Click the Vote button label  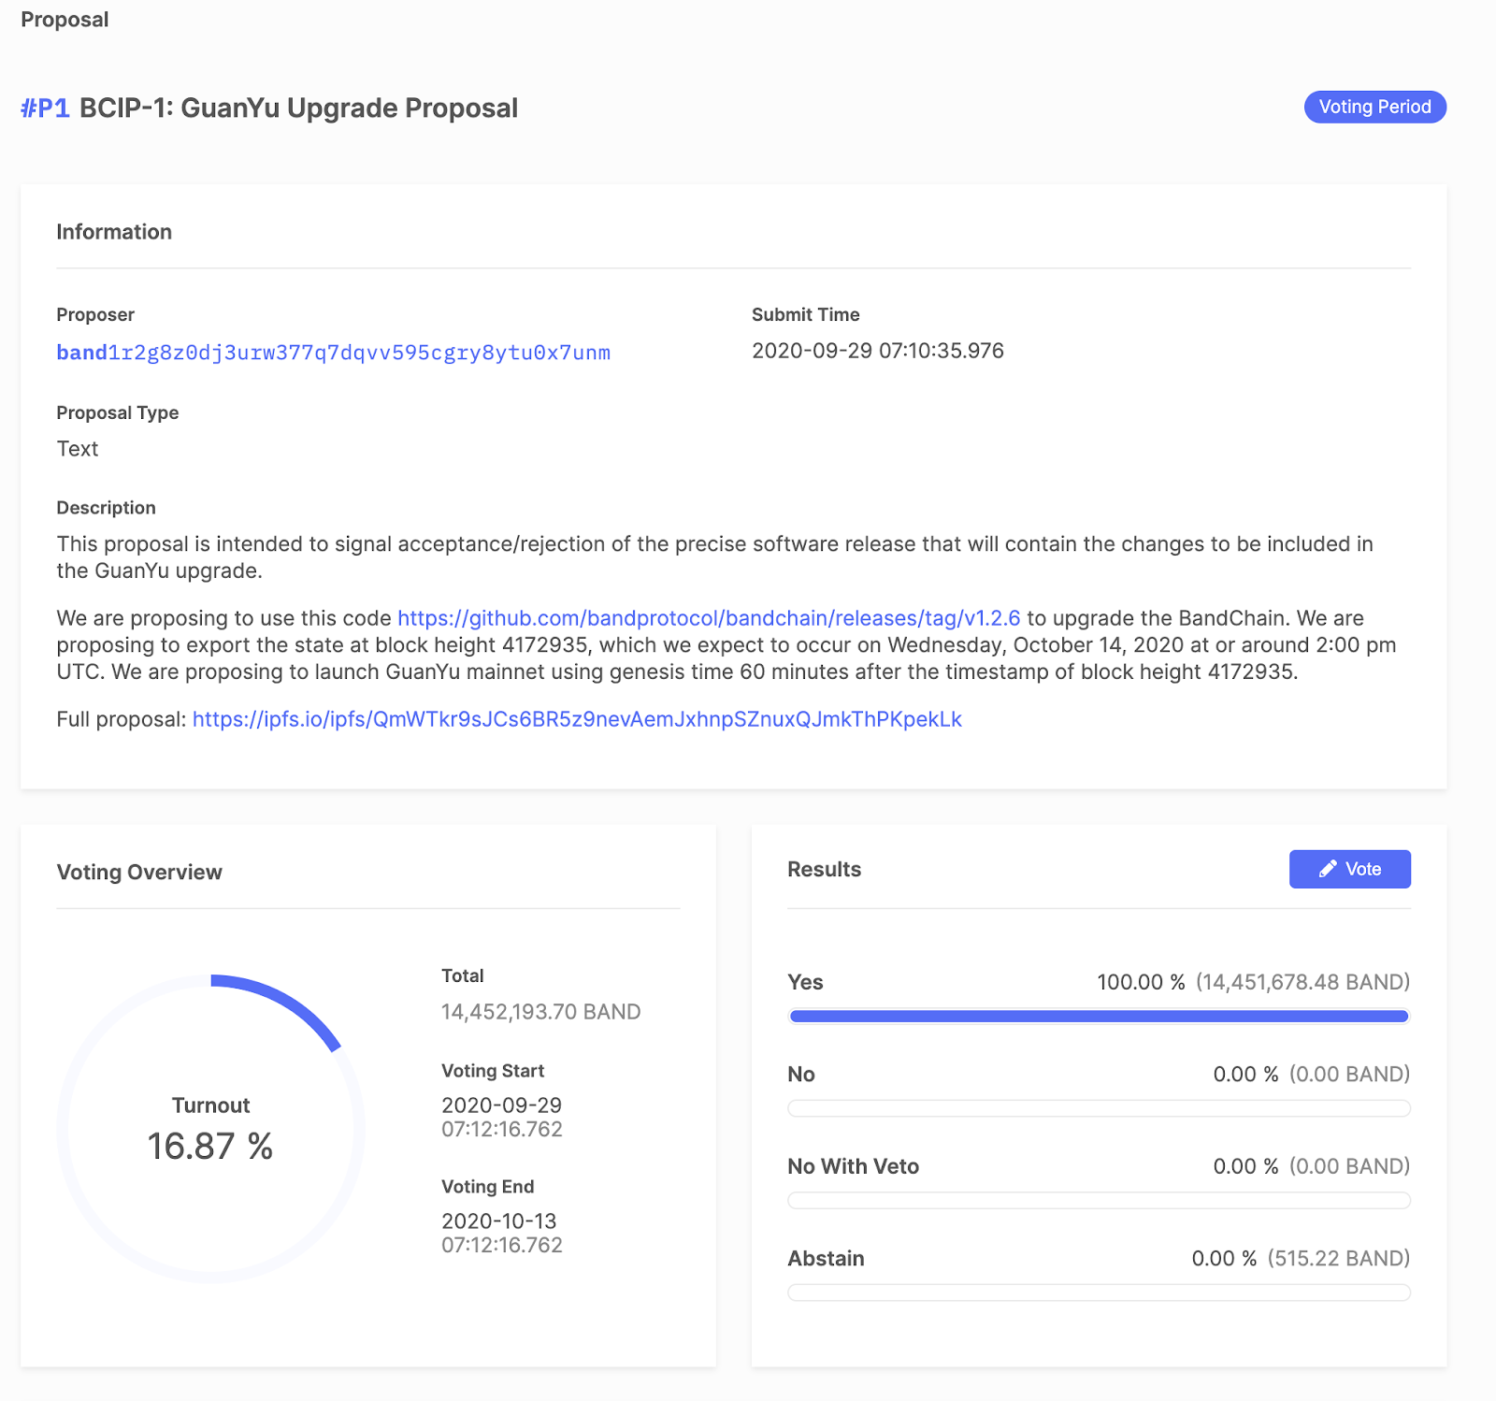tap(1363, 869)
